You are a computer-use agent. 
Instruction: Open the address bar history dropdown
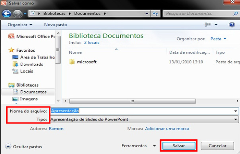147,14
